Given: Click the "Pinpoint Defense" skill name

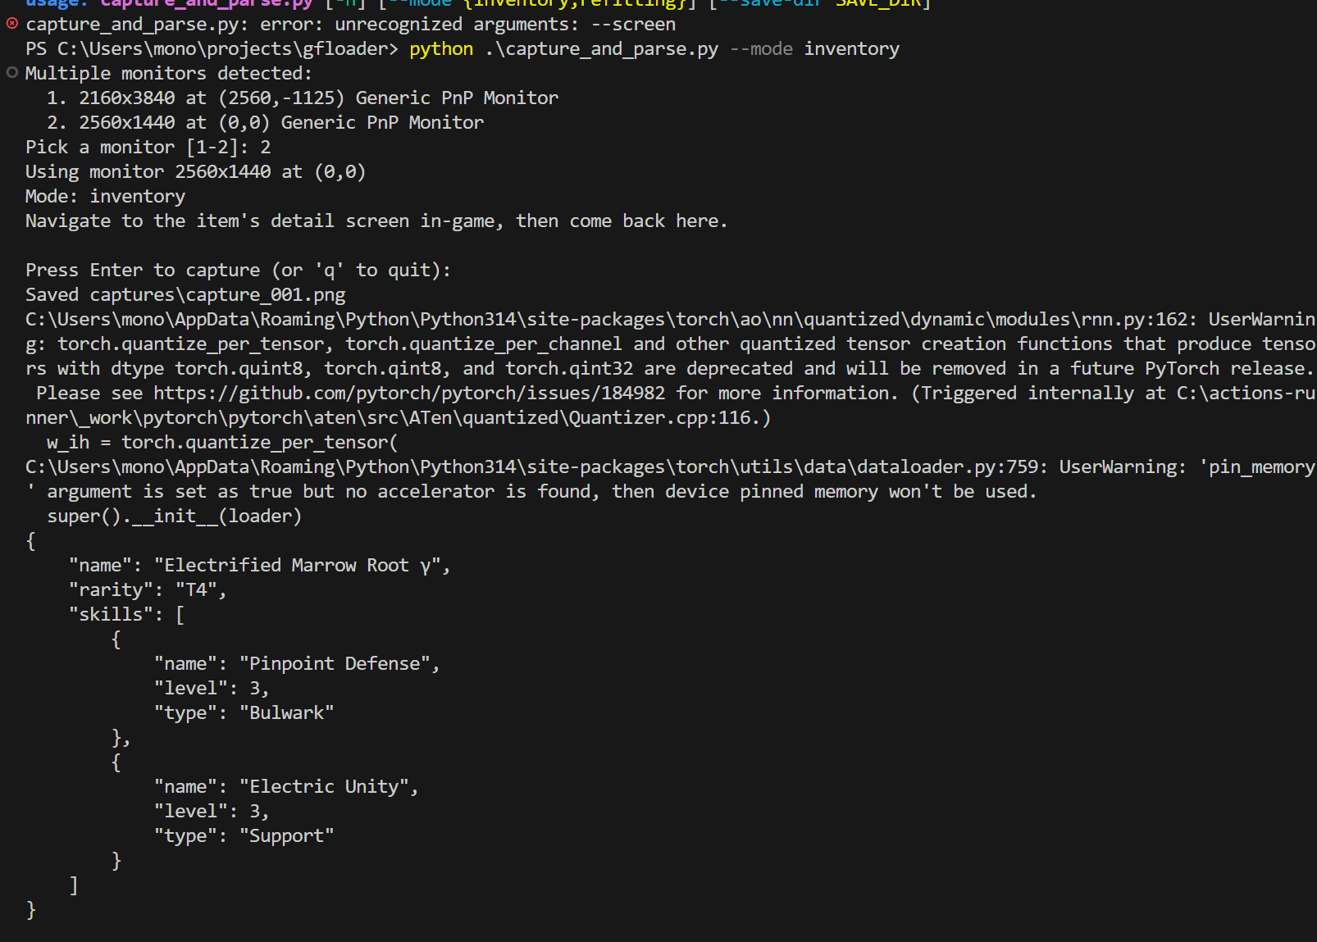Looking at the screenshot, I should [335, 664].
